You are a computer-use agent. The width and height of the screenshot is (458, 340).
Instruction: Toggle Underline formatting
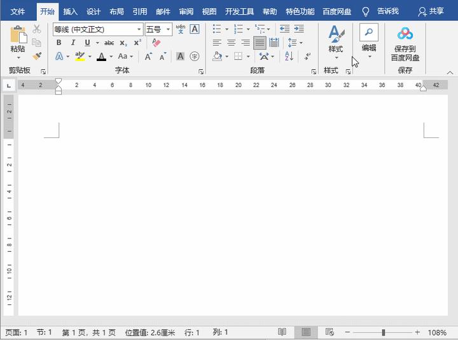pyautogui.click(x=87, y=43)
